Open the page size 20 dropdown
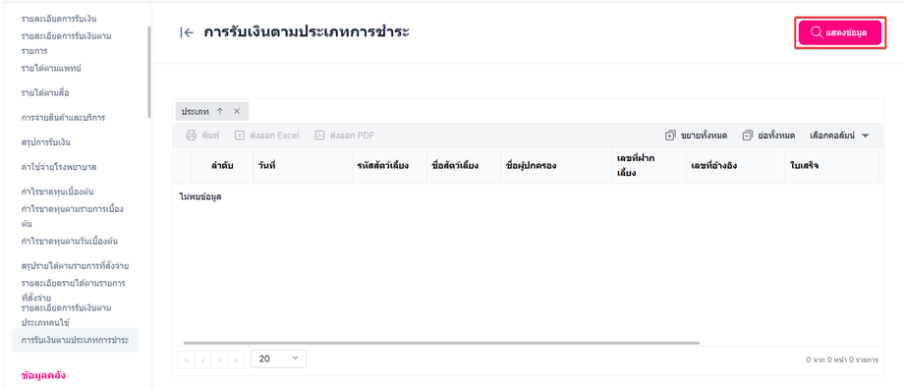The height and width of the screenshot is (388, 904). 278,359
